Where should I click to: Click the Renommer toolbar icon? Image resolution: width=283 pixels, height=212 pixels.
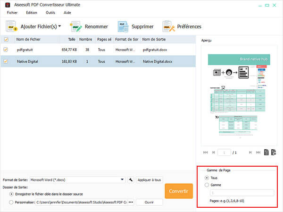[x=77, y=26]
